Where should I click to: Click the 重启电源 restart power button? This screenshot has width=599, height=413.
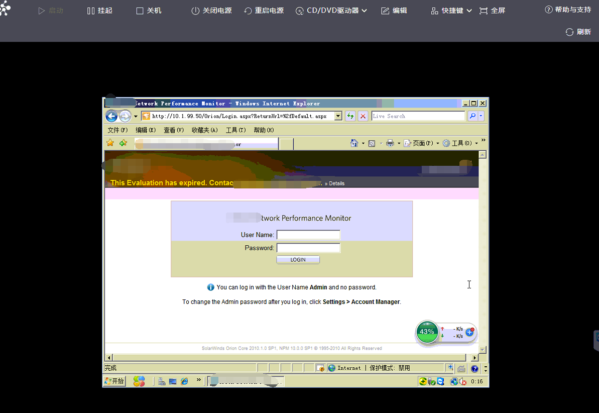264,11
